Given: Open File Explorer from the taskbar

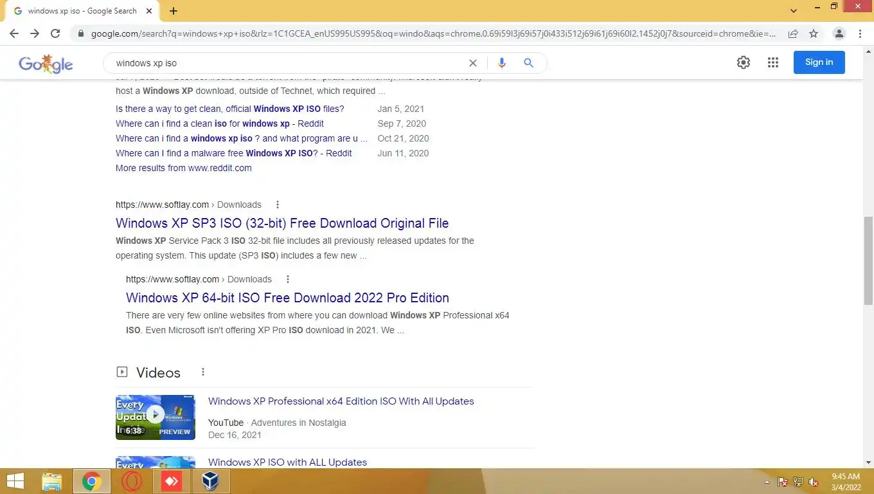Looking at the screenshot, I should click(x=52, y=481).
